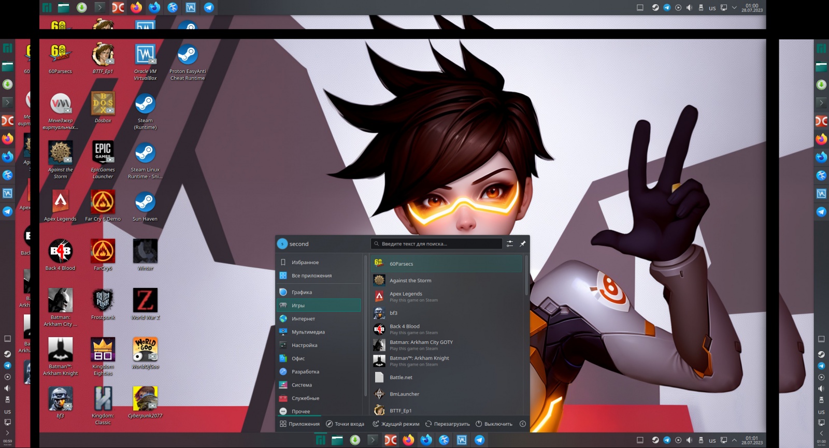This screenshot has width=829, height=448.
Task: Click Firefox in the bottom panel
Action: [408, 440]
